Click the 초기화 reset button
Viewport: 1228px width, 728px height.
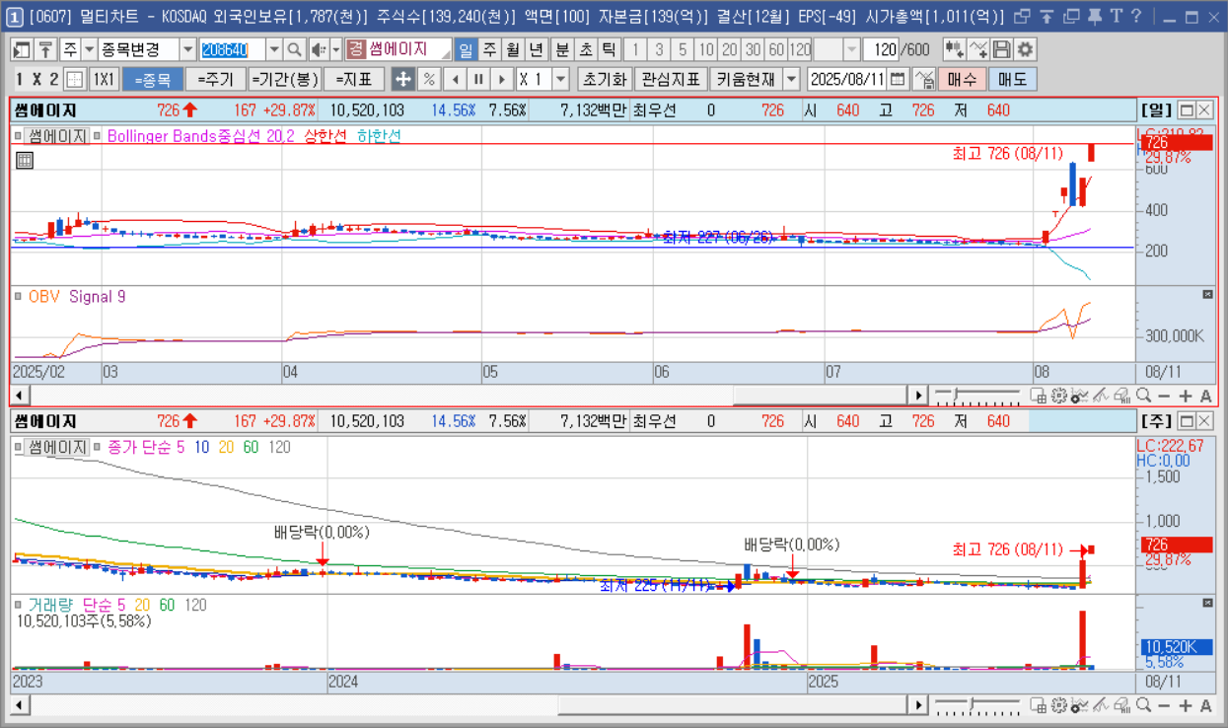pyautogui.click(x=604, y=79)
